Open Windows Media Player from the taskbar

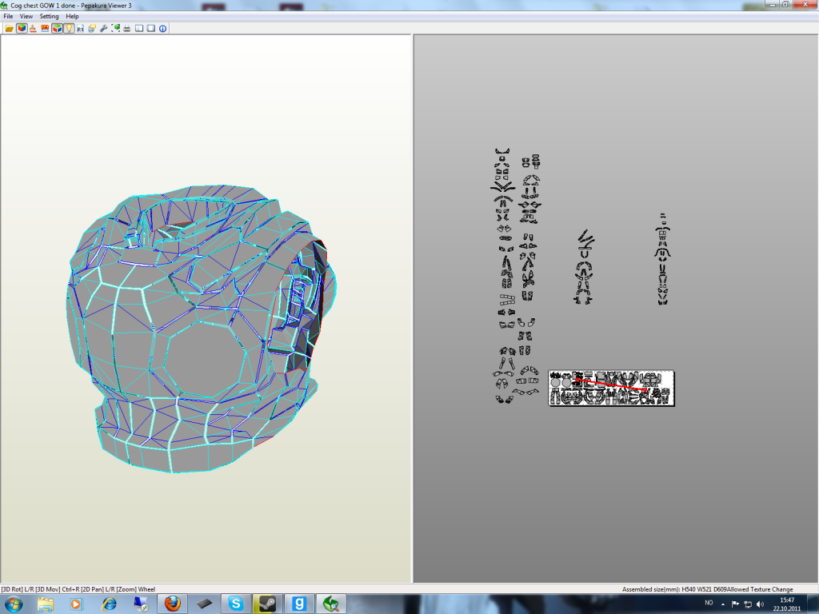75,604
